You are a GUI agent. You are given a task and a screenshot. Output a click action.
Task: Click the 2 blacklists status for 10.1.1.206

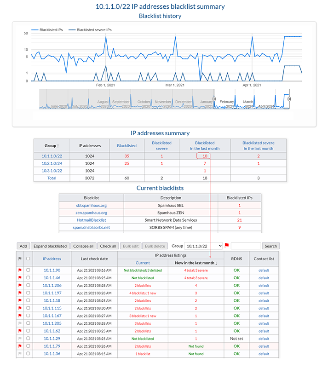tap(143, 286)
